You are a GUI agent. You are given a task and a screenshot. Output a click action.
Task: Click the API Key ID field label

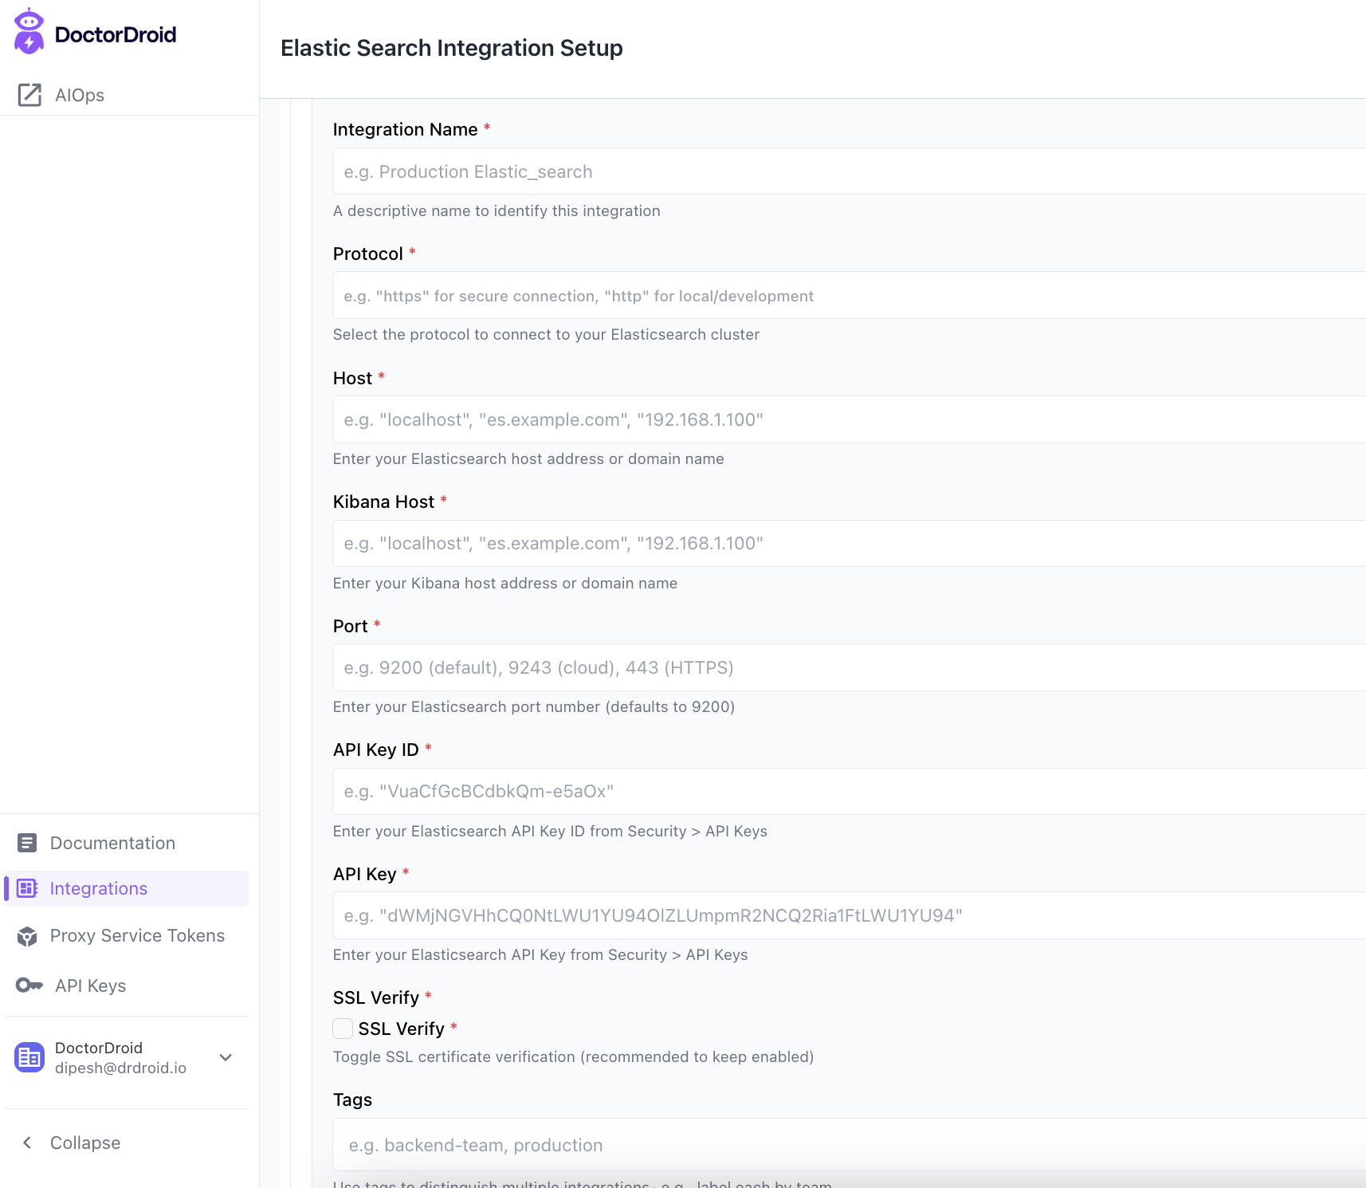click(x=376, y=749)
